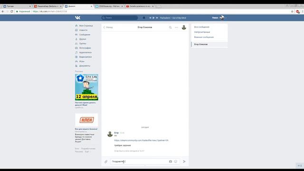Screen dimensions: 304x171
Task: Close the YouTube browser tab
Action: 153,6
